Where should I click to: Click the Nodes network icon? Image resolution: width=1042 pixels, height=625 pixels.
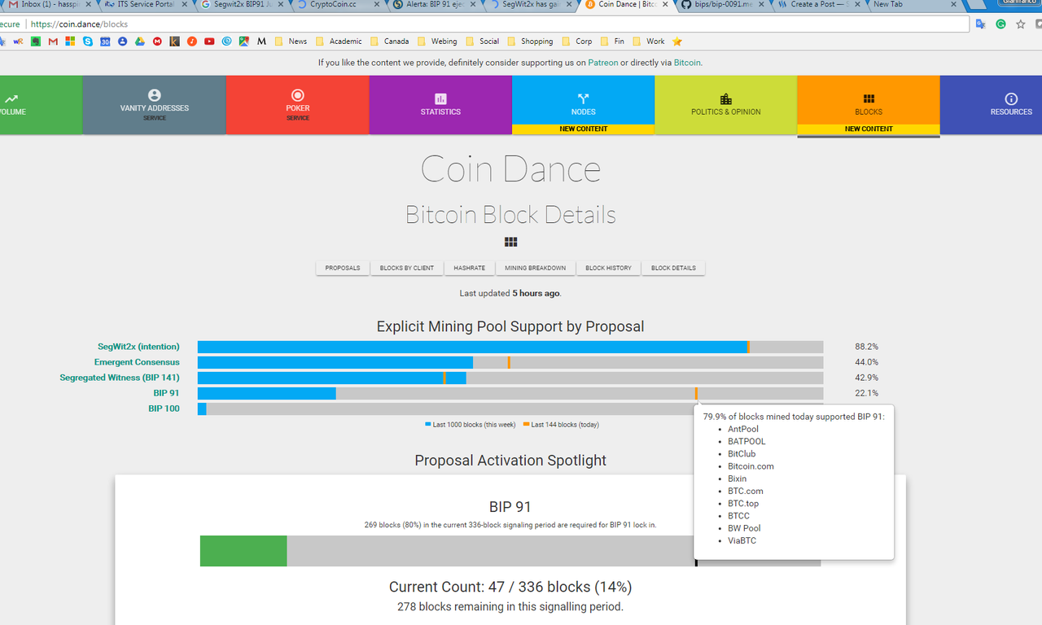(583, 98)
